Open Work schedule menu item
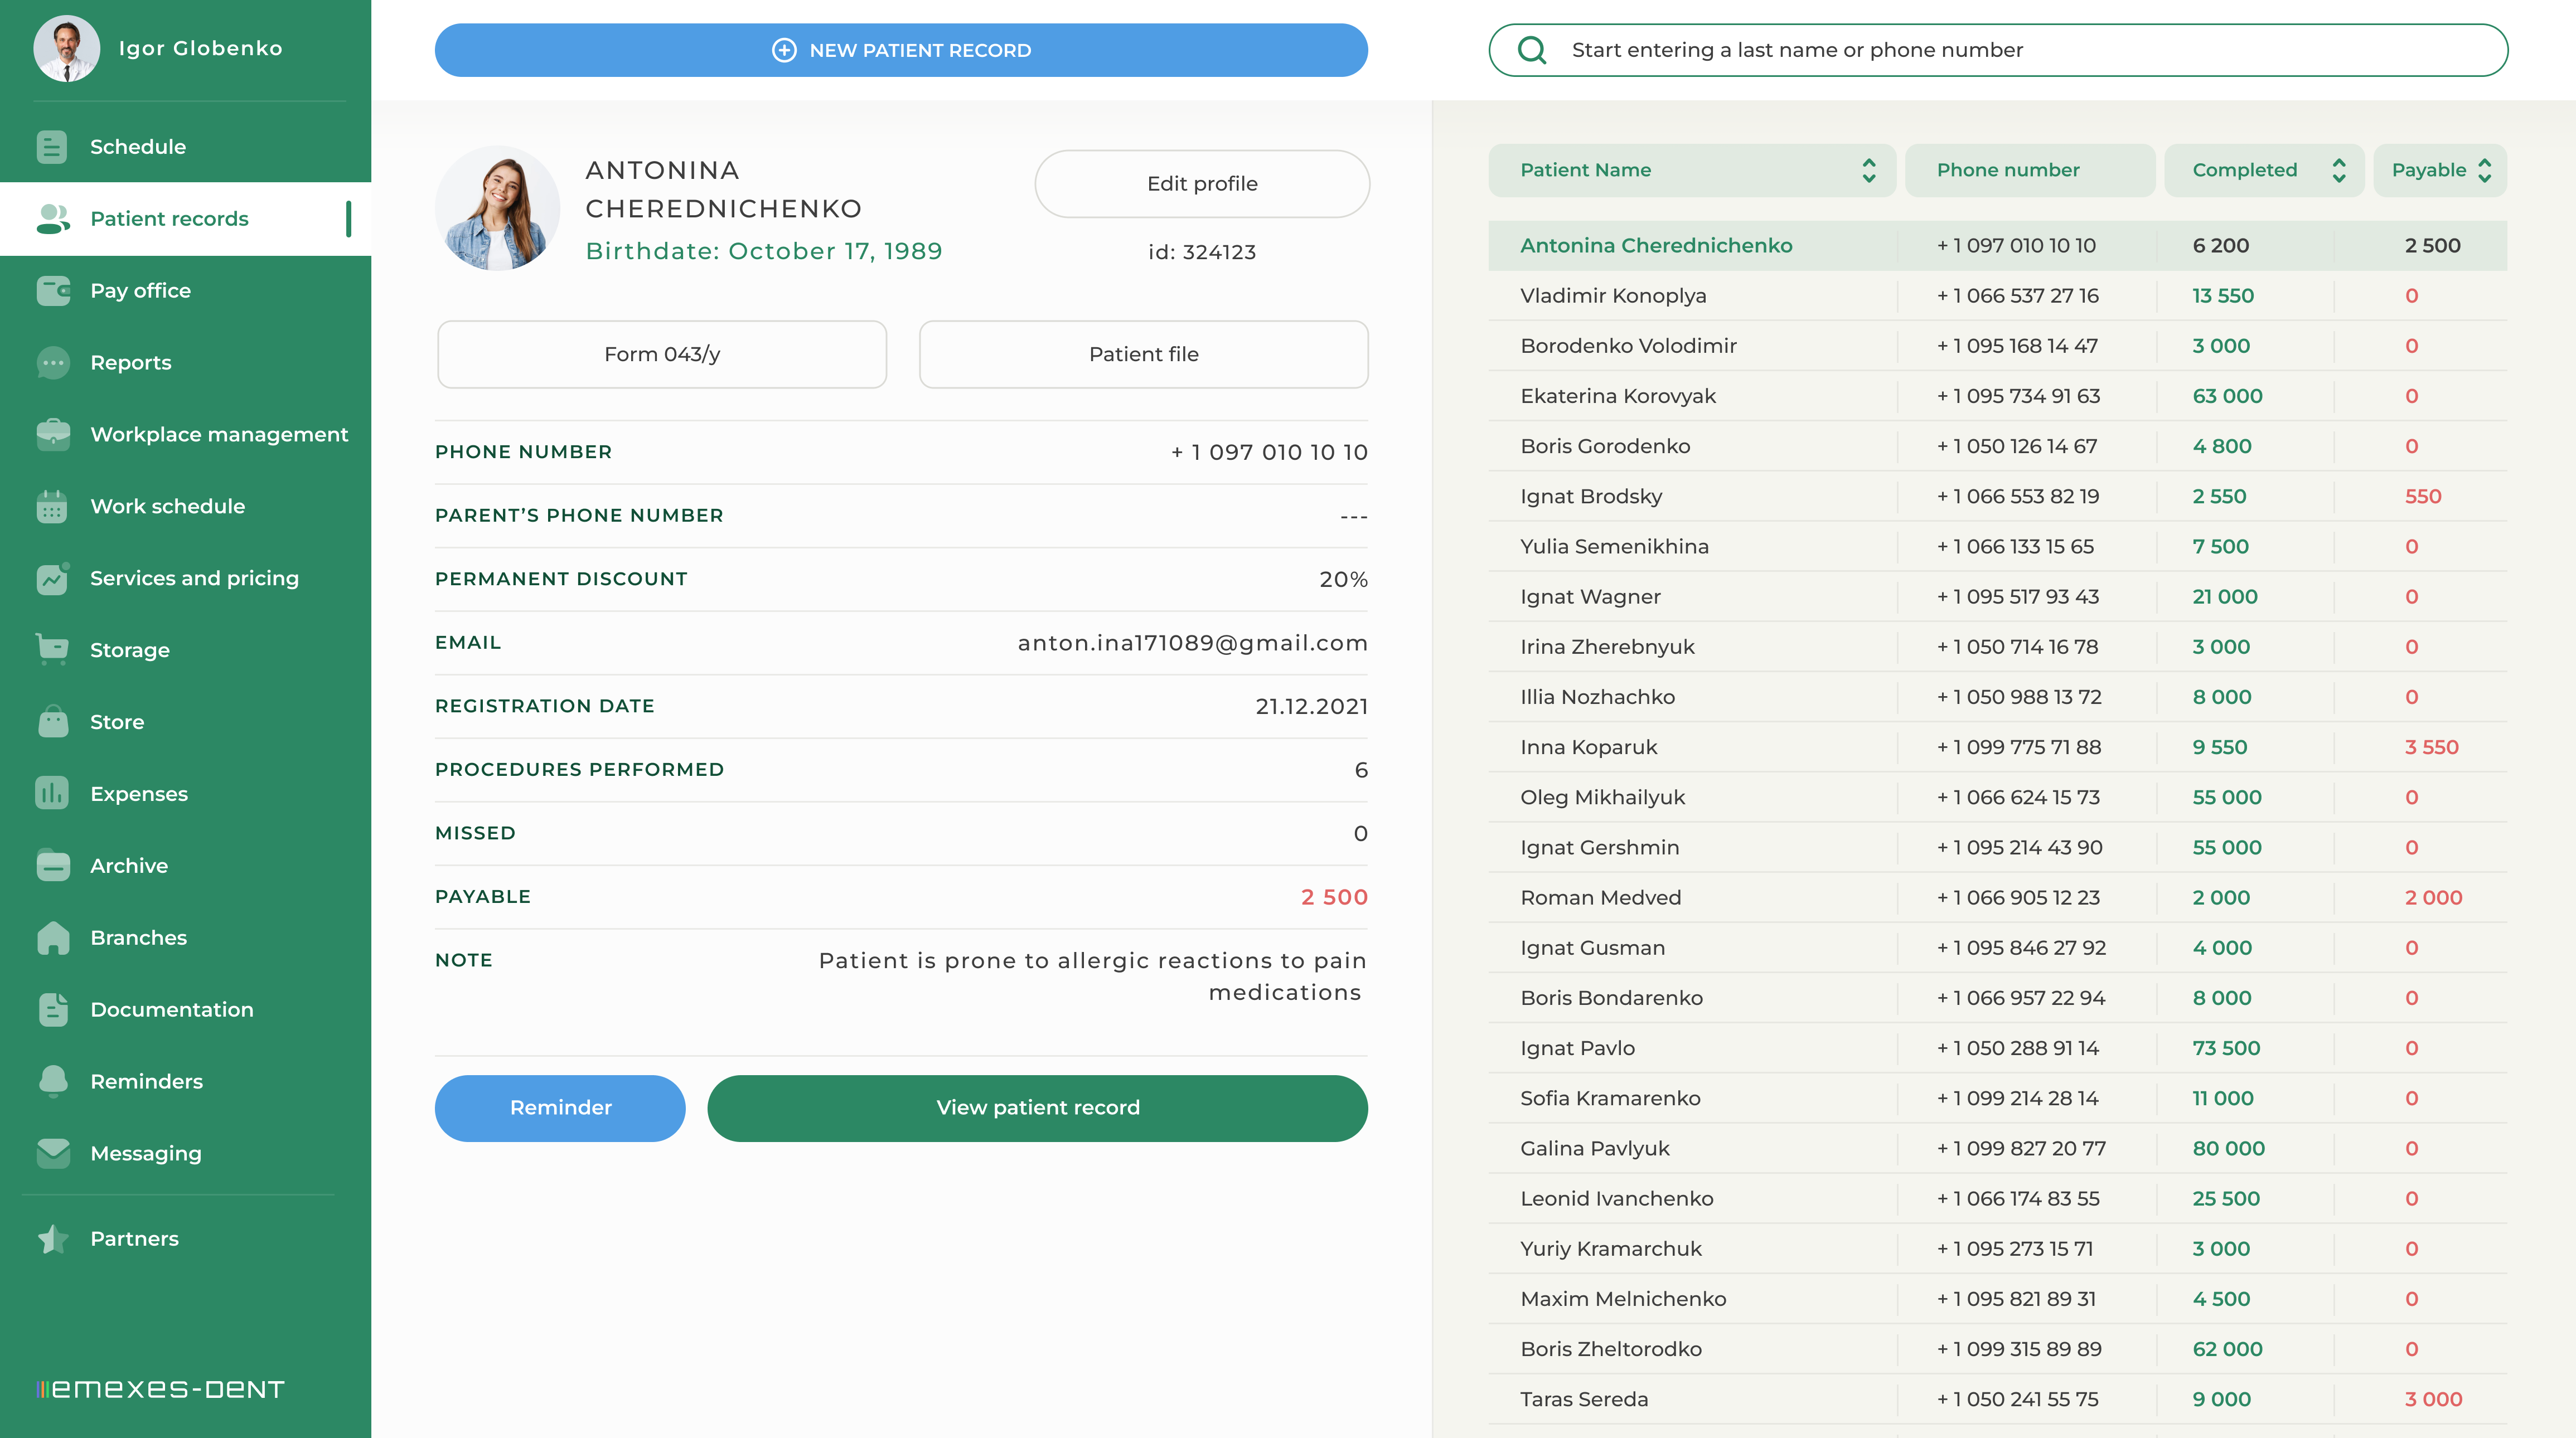 point(167,507)
